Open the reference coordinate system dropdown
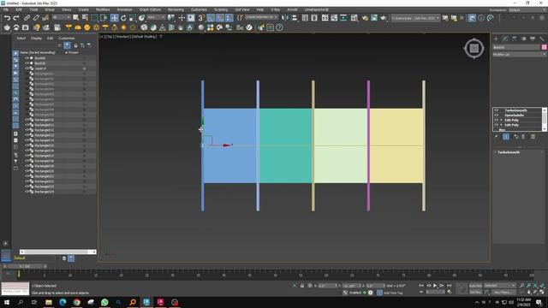This screenshot has height=308, width=548. [x=156, y=17]
